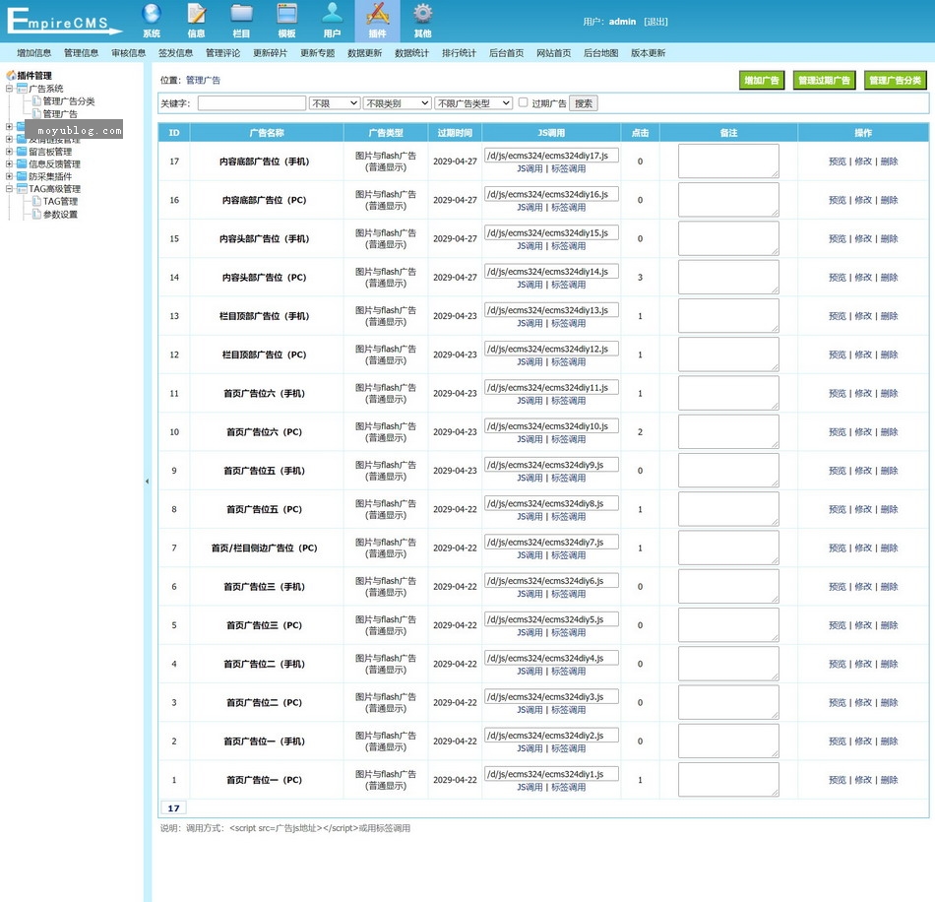This screenshot has width=935, height=902.
Task: Click the 后台地图 menu item
Action: pos(600,53)
